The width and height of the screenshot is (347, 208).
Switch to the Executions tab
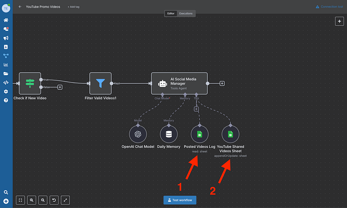click(186, 13)
